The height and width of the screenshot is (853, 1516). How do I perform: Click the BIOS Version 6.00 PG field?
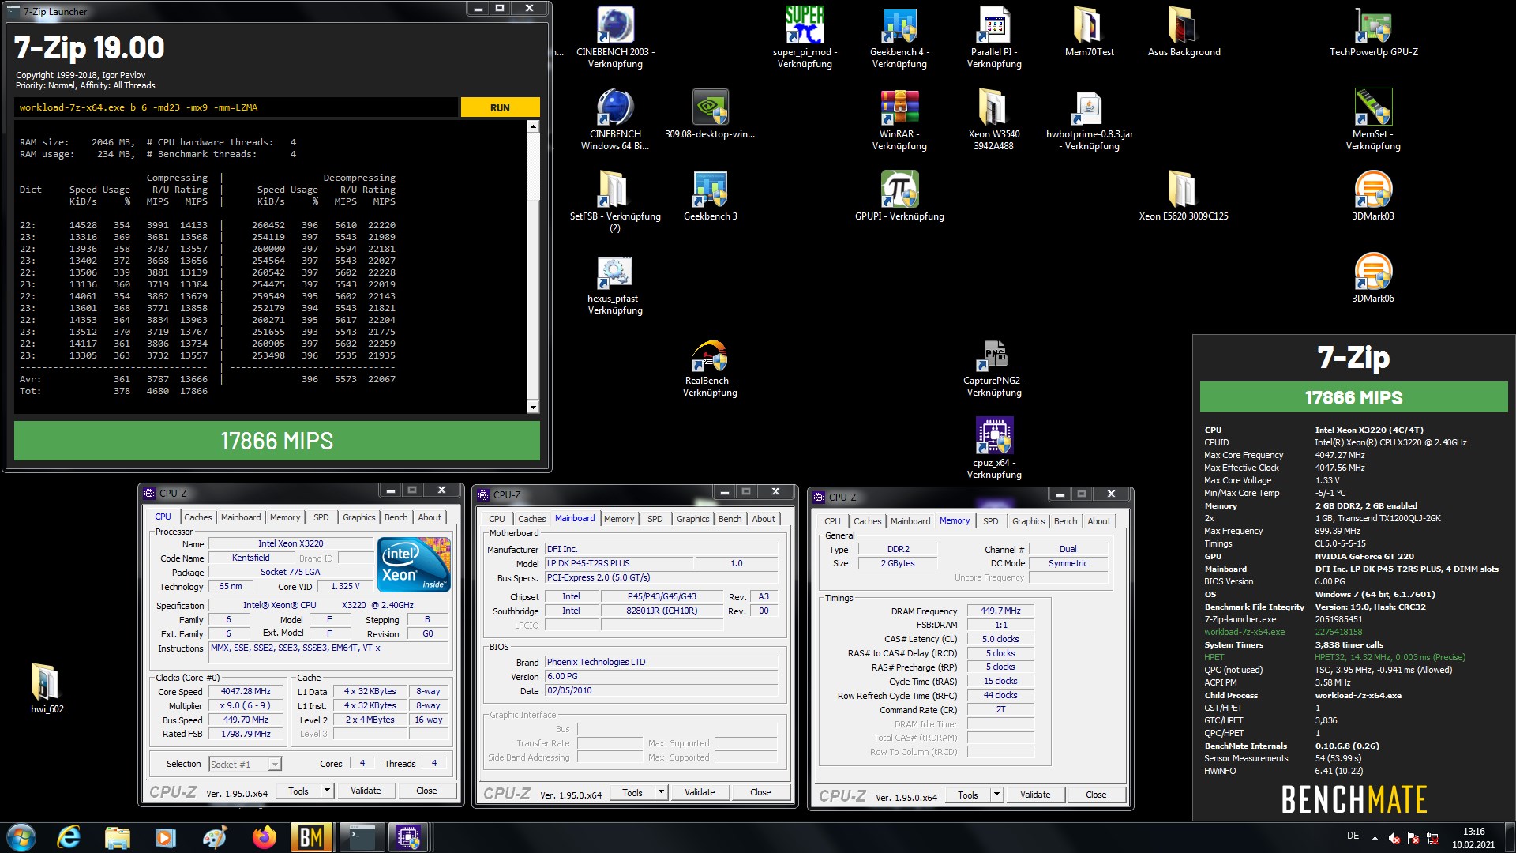pyautogui.click(x=661, y=676)
